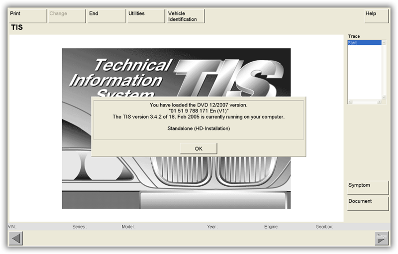Screen dimensions: 398x254
Task: Open the Help button
Action: pos(377,16)
